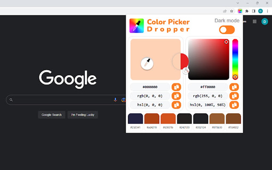Click the I'm Feeling Lucky button
Viewport: 272px width, 170px height.
click(83, 115)
